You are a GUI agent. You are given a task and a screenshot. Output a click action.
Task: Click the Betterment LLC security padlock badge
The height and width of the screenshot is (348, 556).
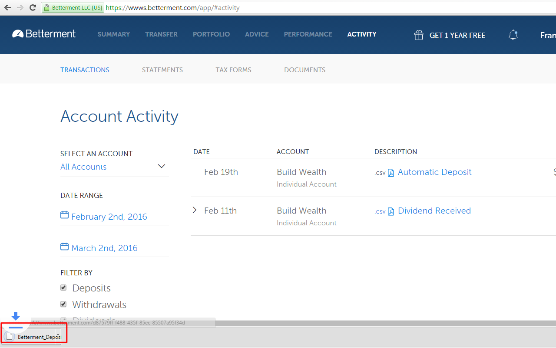pyautogui.click(x=73, y=7)
